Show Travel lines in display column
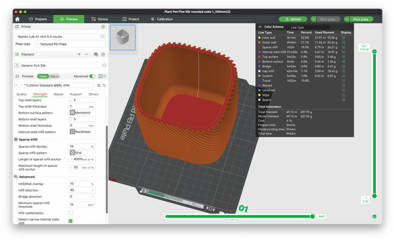 [344, 81]
